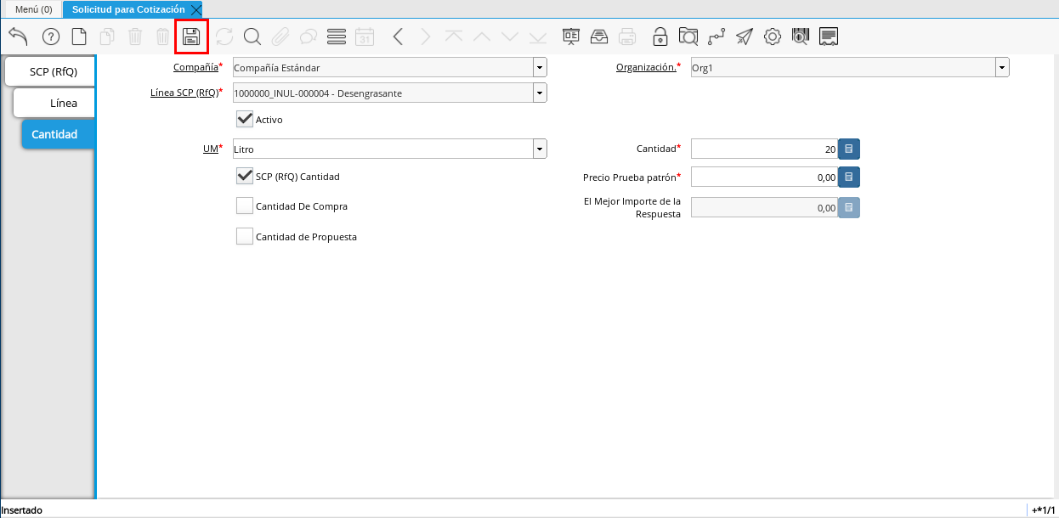Click the Save record icon
1059x518 pixels.
191,37
